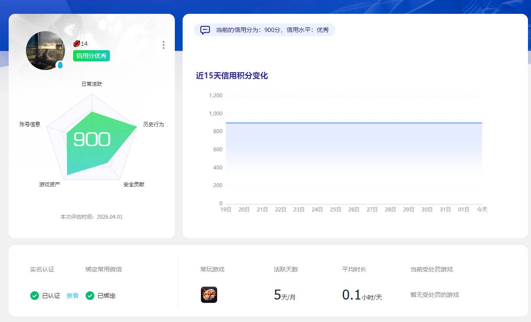This screenshot has height=322, width=531.
Task: Click the 安全贡献 radar chart label
Action: tap(133, 184)
